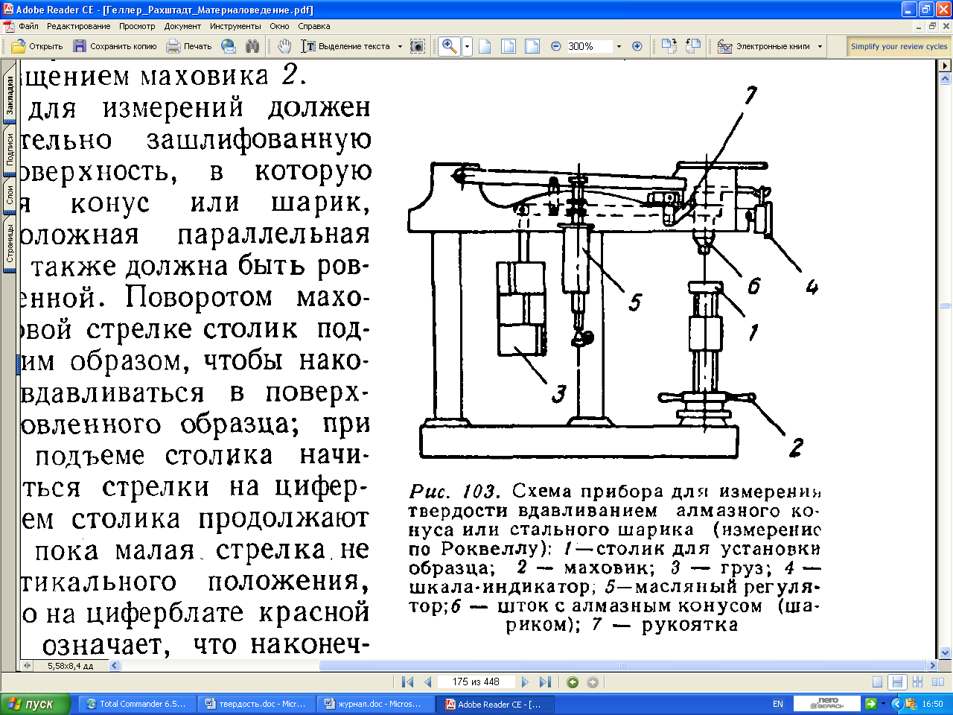Select the Выделение текста text selection tool

pyautogui.click(x=346, y=46)
